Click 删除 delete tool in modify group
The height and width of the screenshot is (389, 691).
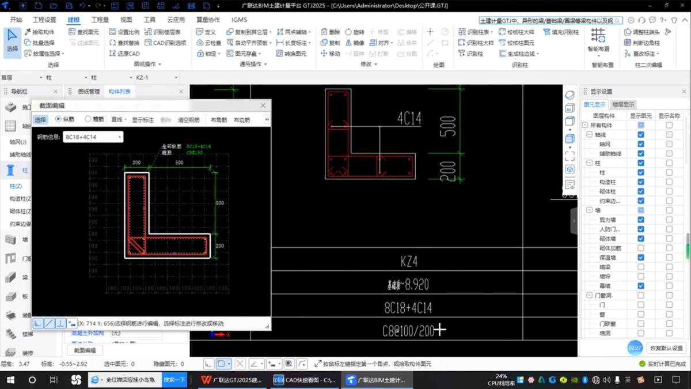pos(331,32)
